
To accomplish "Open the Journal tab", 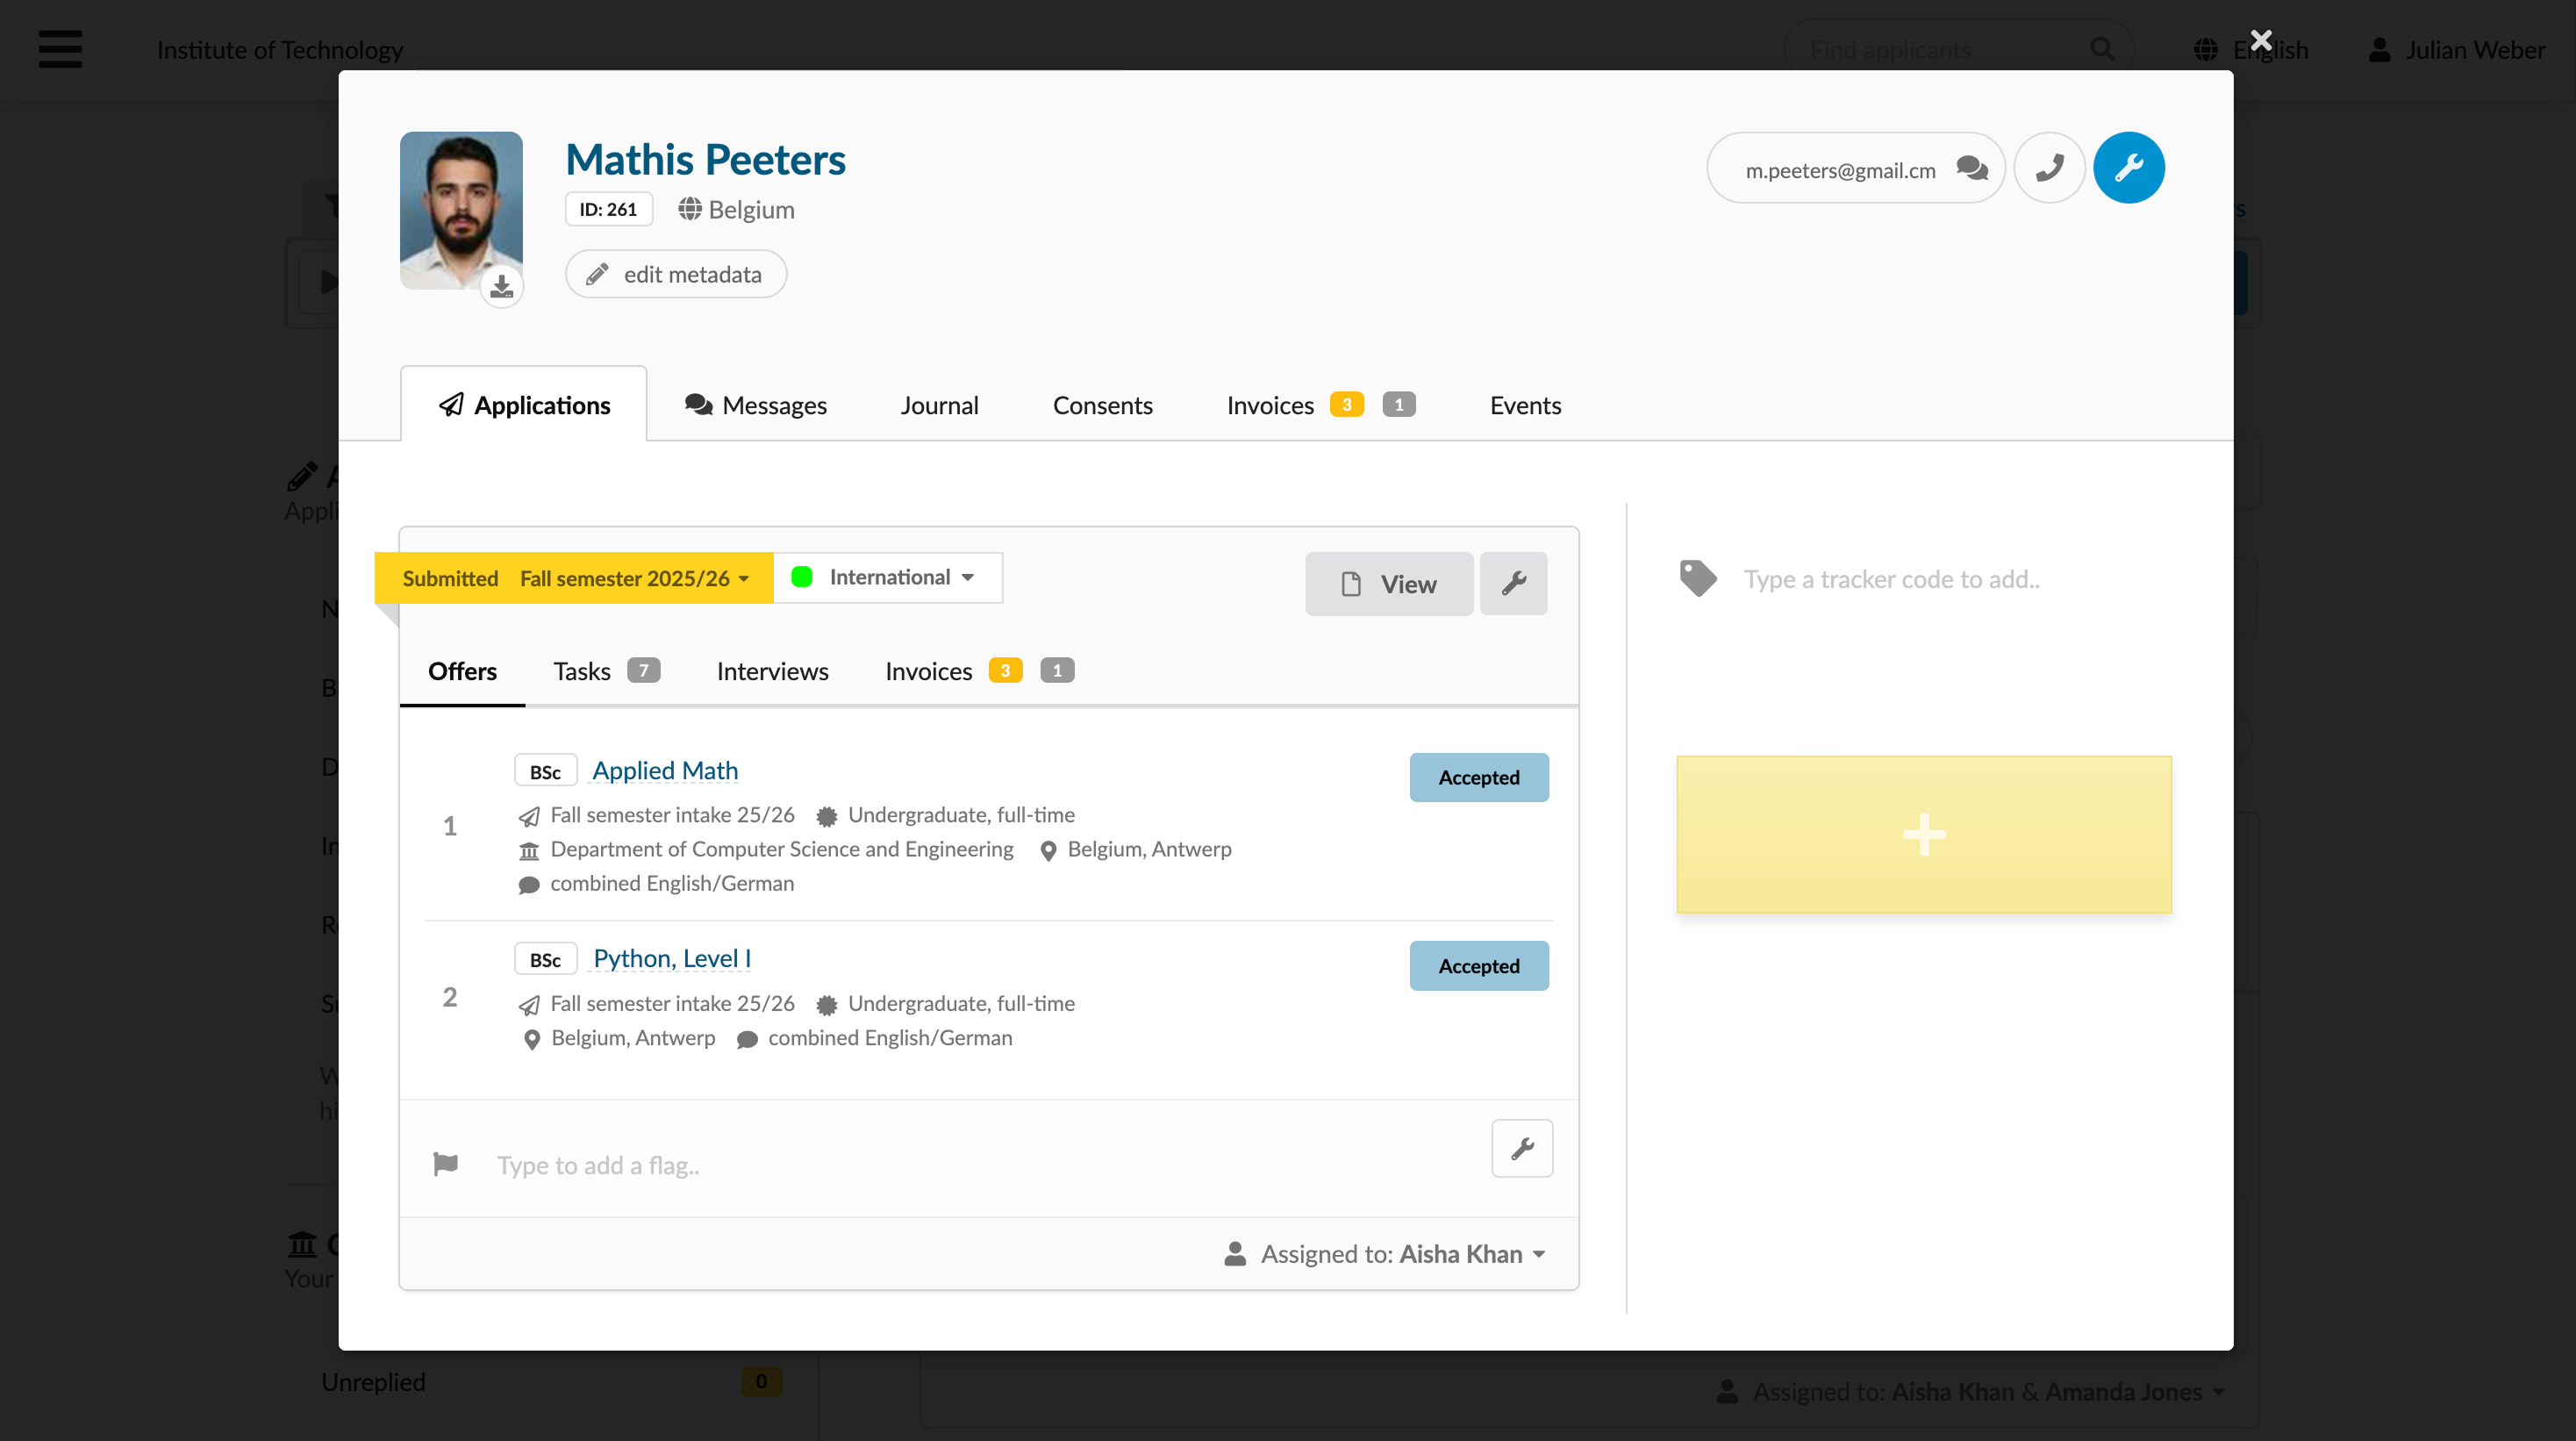I will pyautogui.click(x=939, y=405).
